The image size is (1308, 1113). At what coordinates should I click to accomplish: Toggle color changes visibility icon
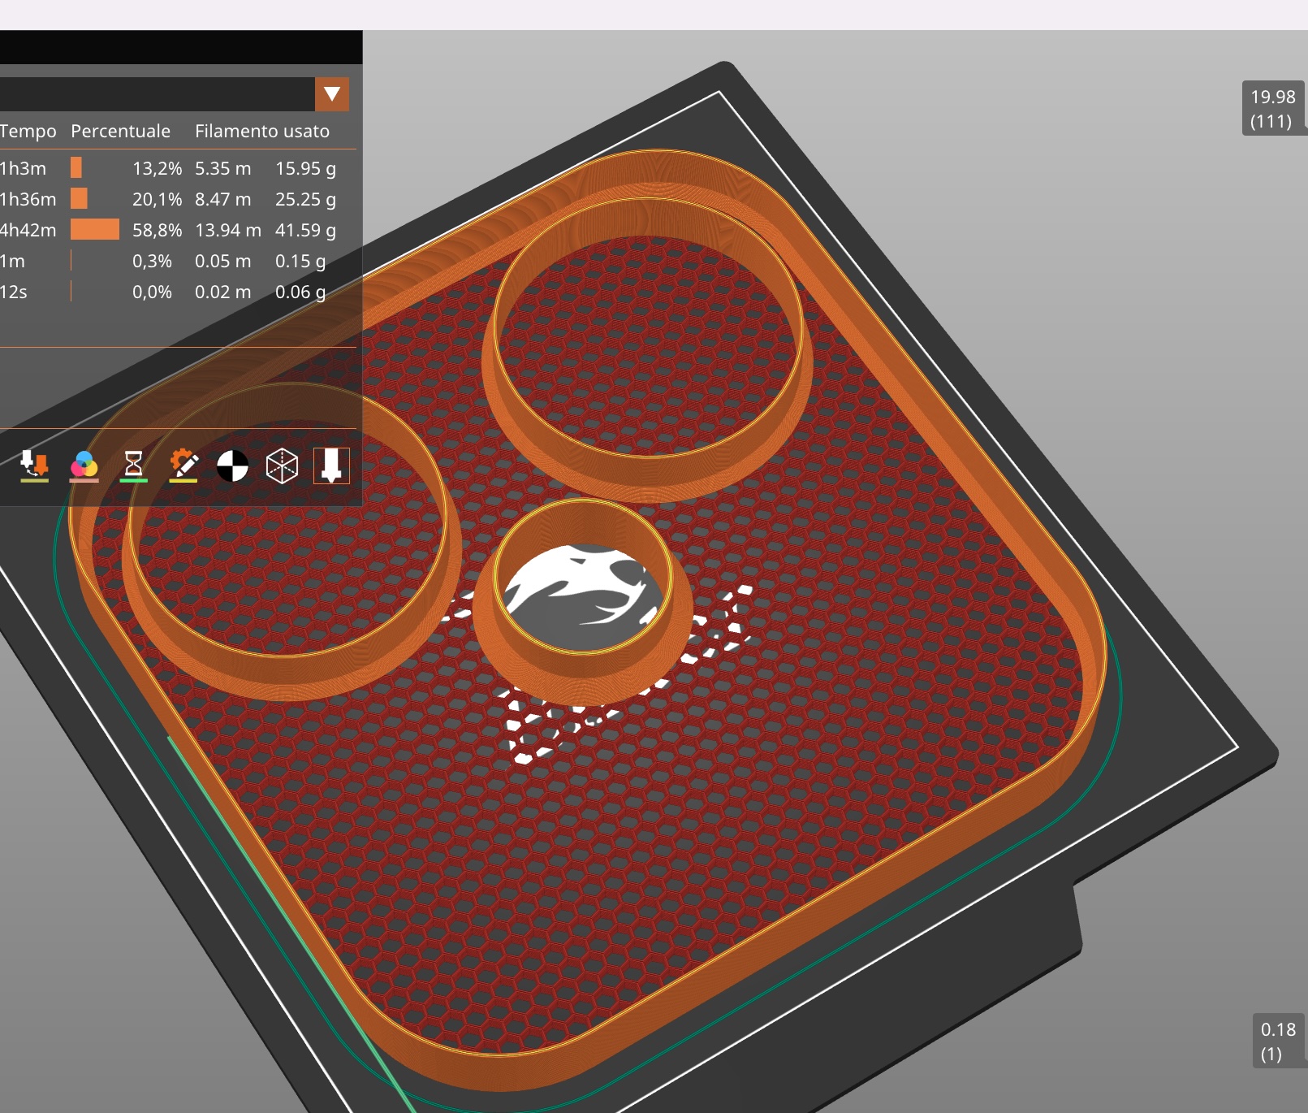(84, 466)
